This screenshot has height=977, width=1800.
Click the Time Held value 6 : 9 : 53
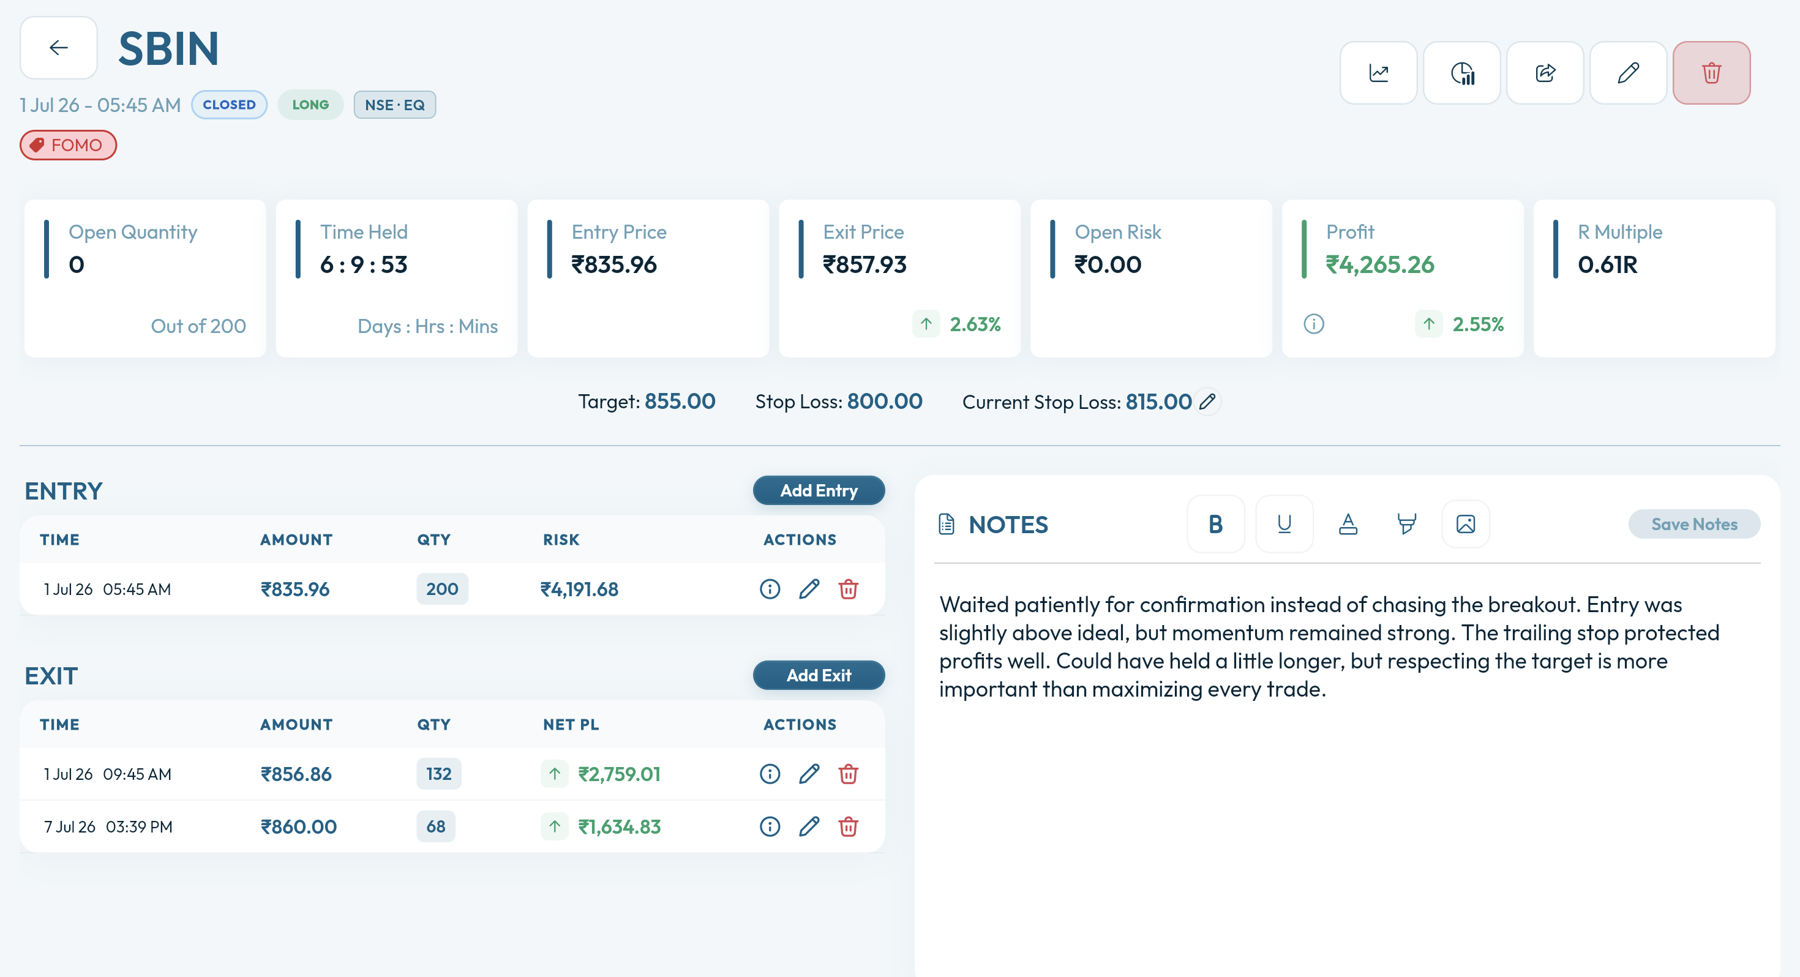click(363, 265)
